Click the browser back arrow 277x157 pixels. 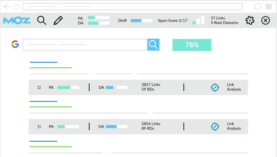coord(6,6)
